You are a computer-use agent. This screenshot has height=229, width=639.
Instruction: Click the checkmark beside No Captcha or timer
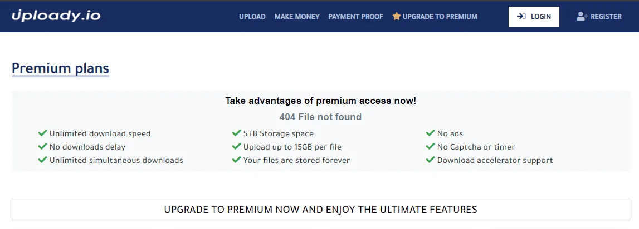click(x=430, y=146)
